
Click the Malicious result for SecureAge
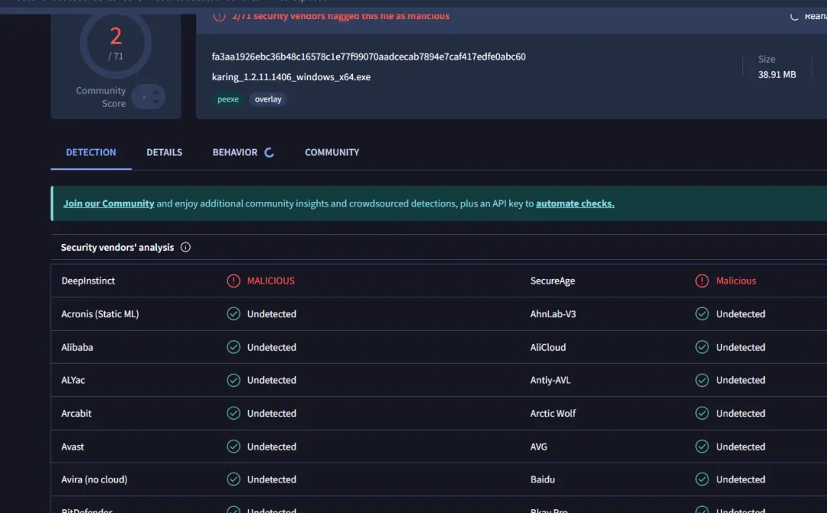click(736, 281)
